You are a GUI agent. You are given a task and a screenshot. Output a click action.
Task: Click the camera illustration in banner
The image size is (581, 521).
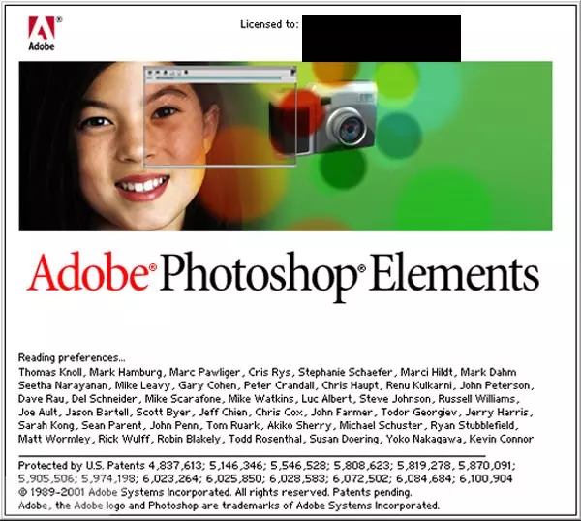323,118
